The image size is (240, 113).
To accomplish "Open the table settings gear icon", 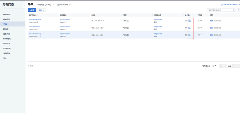I will pos(238,10).
